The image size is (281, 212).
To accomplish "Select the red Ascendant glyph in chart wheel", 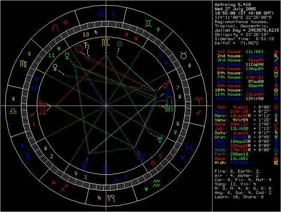I will (x=43, y=104).
